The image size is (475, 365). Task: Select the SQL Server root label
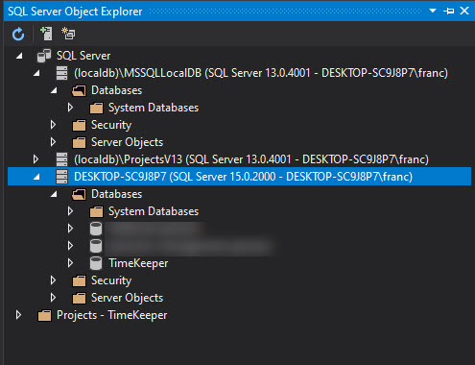83,56
